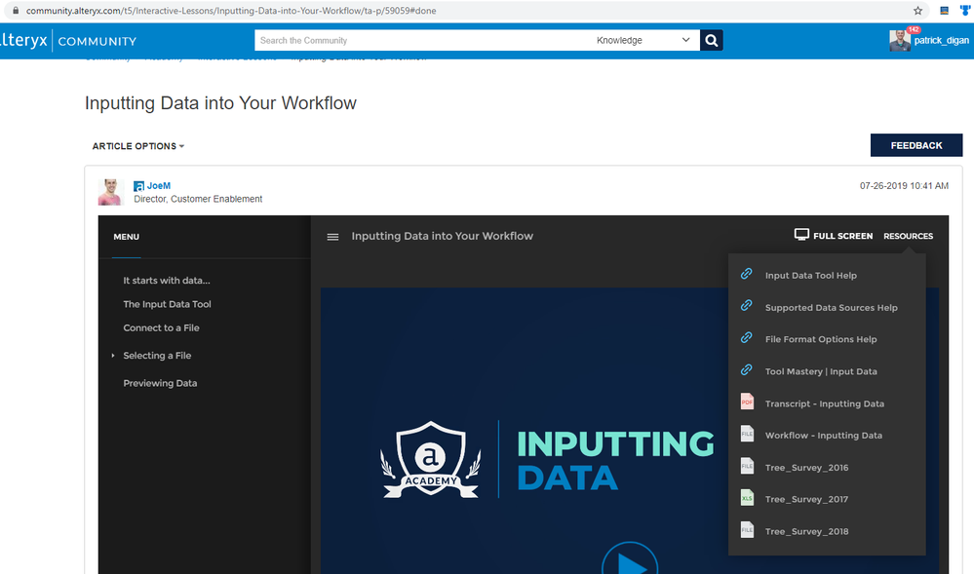This screenshot has width=974, height=574.
Task: Open JoeM author profile link
Action: tap(158, 186)
